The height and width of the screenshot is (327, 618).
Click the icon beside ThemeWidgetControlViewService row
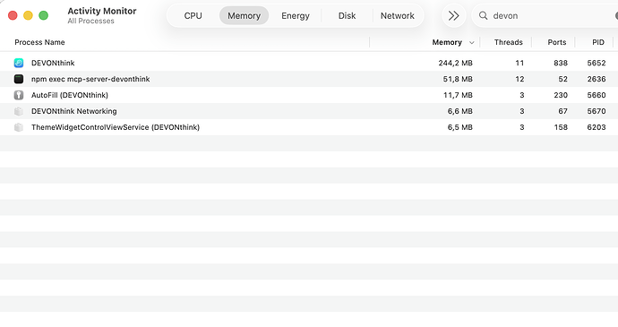click(x=19, y=127)
